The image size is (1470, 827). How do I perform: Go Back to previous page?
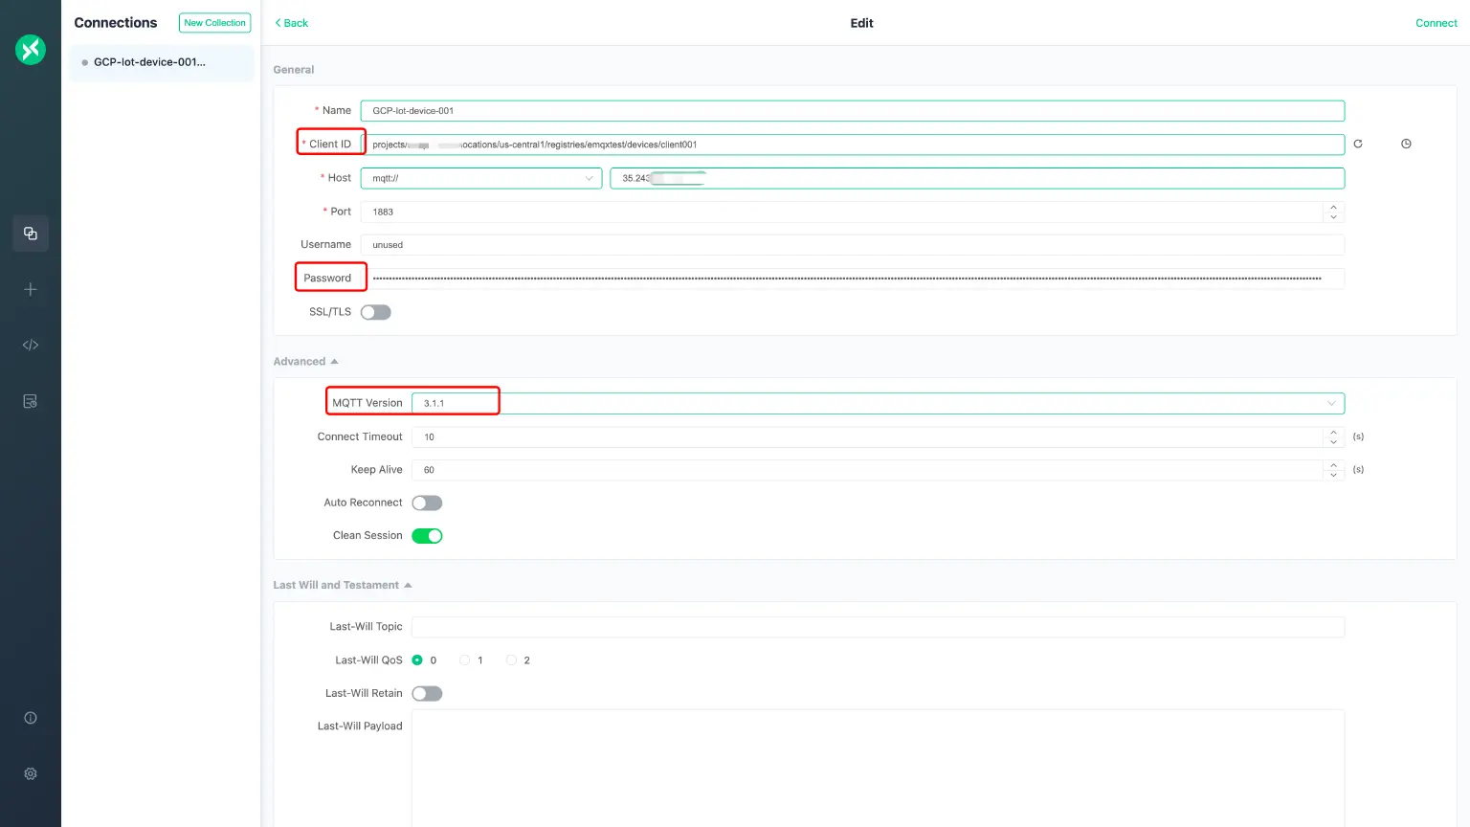click(292, 23)
